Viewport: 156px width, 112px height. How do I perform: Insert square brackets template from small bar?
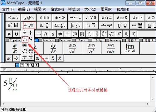(x=82, y=34)
